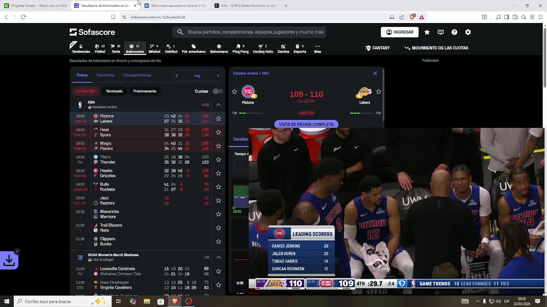Open the Esports section
Viewport: 547px width, 307px height.
pos(300,48)
